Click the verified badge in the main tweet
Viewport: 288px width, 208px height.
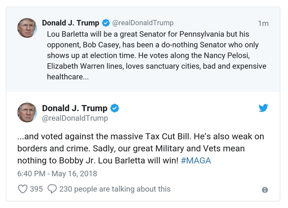pos(114,108)
